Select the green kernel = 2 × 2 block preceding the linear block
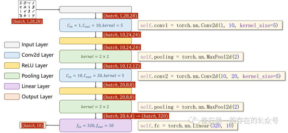Image resolution: width=288 pixels, height=133 pixels. (x=95, y=107)
